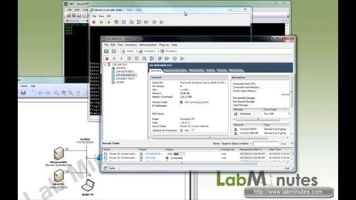This screenshot has height=200, width=356.
Task: Open the filter dropdown arrow beside 'Name, Target or Status contains'
Action: pos(251,143)
